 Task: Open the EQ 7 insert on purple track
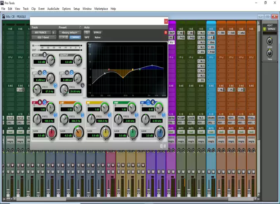click(x=172, y=42)
